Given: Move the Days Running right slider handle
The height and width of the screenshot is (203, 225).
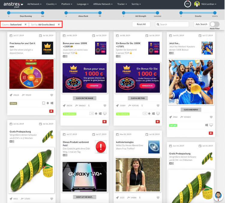Looking at the screenshot, I should click(x=43, y=13).
